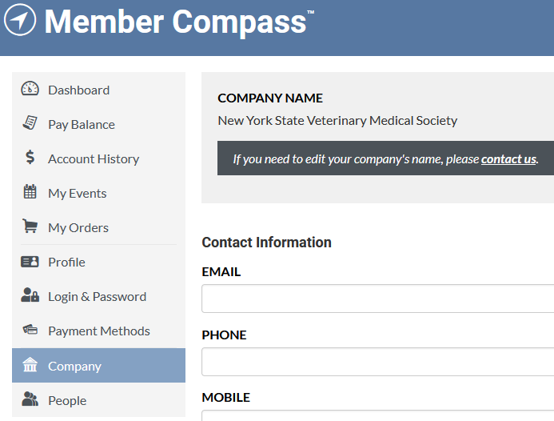Click the Company building icon
The width and height of the screenshot is (554, 421).
[30, 364]
